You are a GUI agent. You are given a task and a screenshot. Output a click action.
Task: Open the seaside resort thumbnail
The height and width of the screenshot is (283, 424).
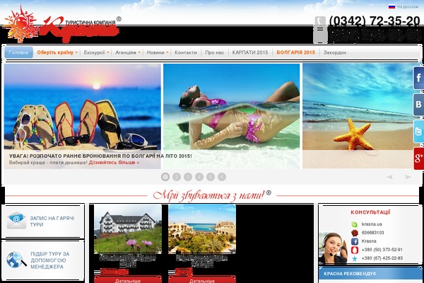click(x=202, y=229)
